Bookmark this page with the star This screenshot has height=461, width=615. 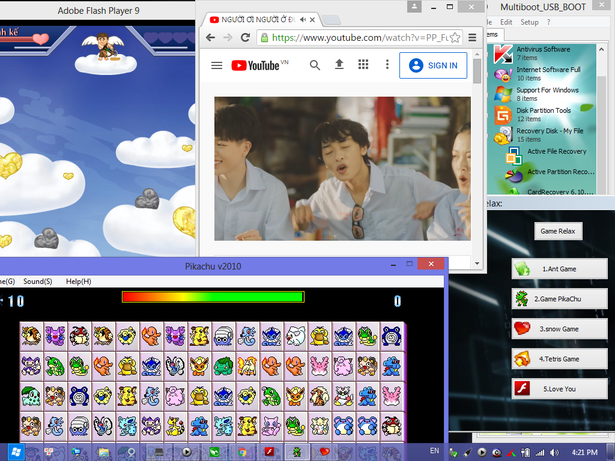coord(455,38)
